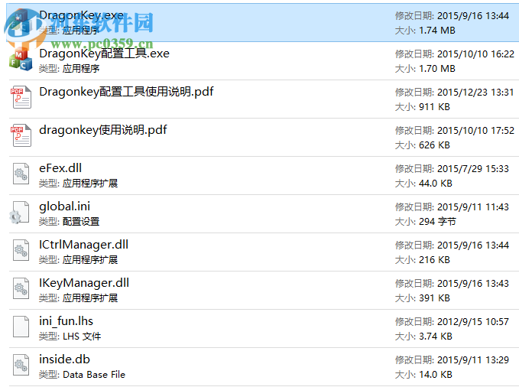Click type 应用程序扩展 under eFex.dll
519x387 pixels.
[x=90, y=184]
